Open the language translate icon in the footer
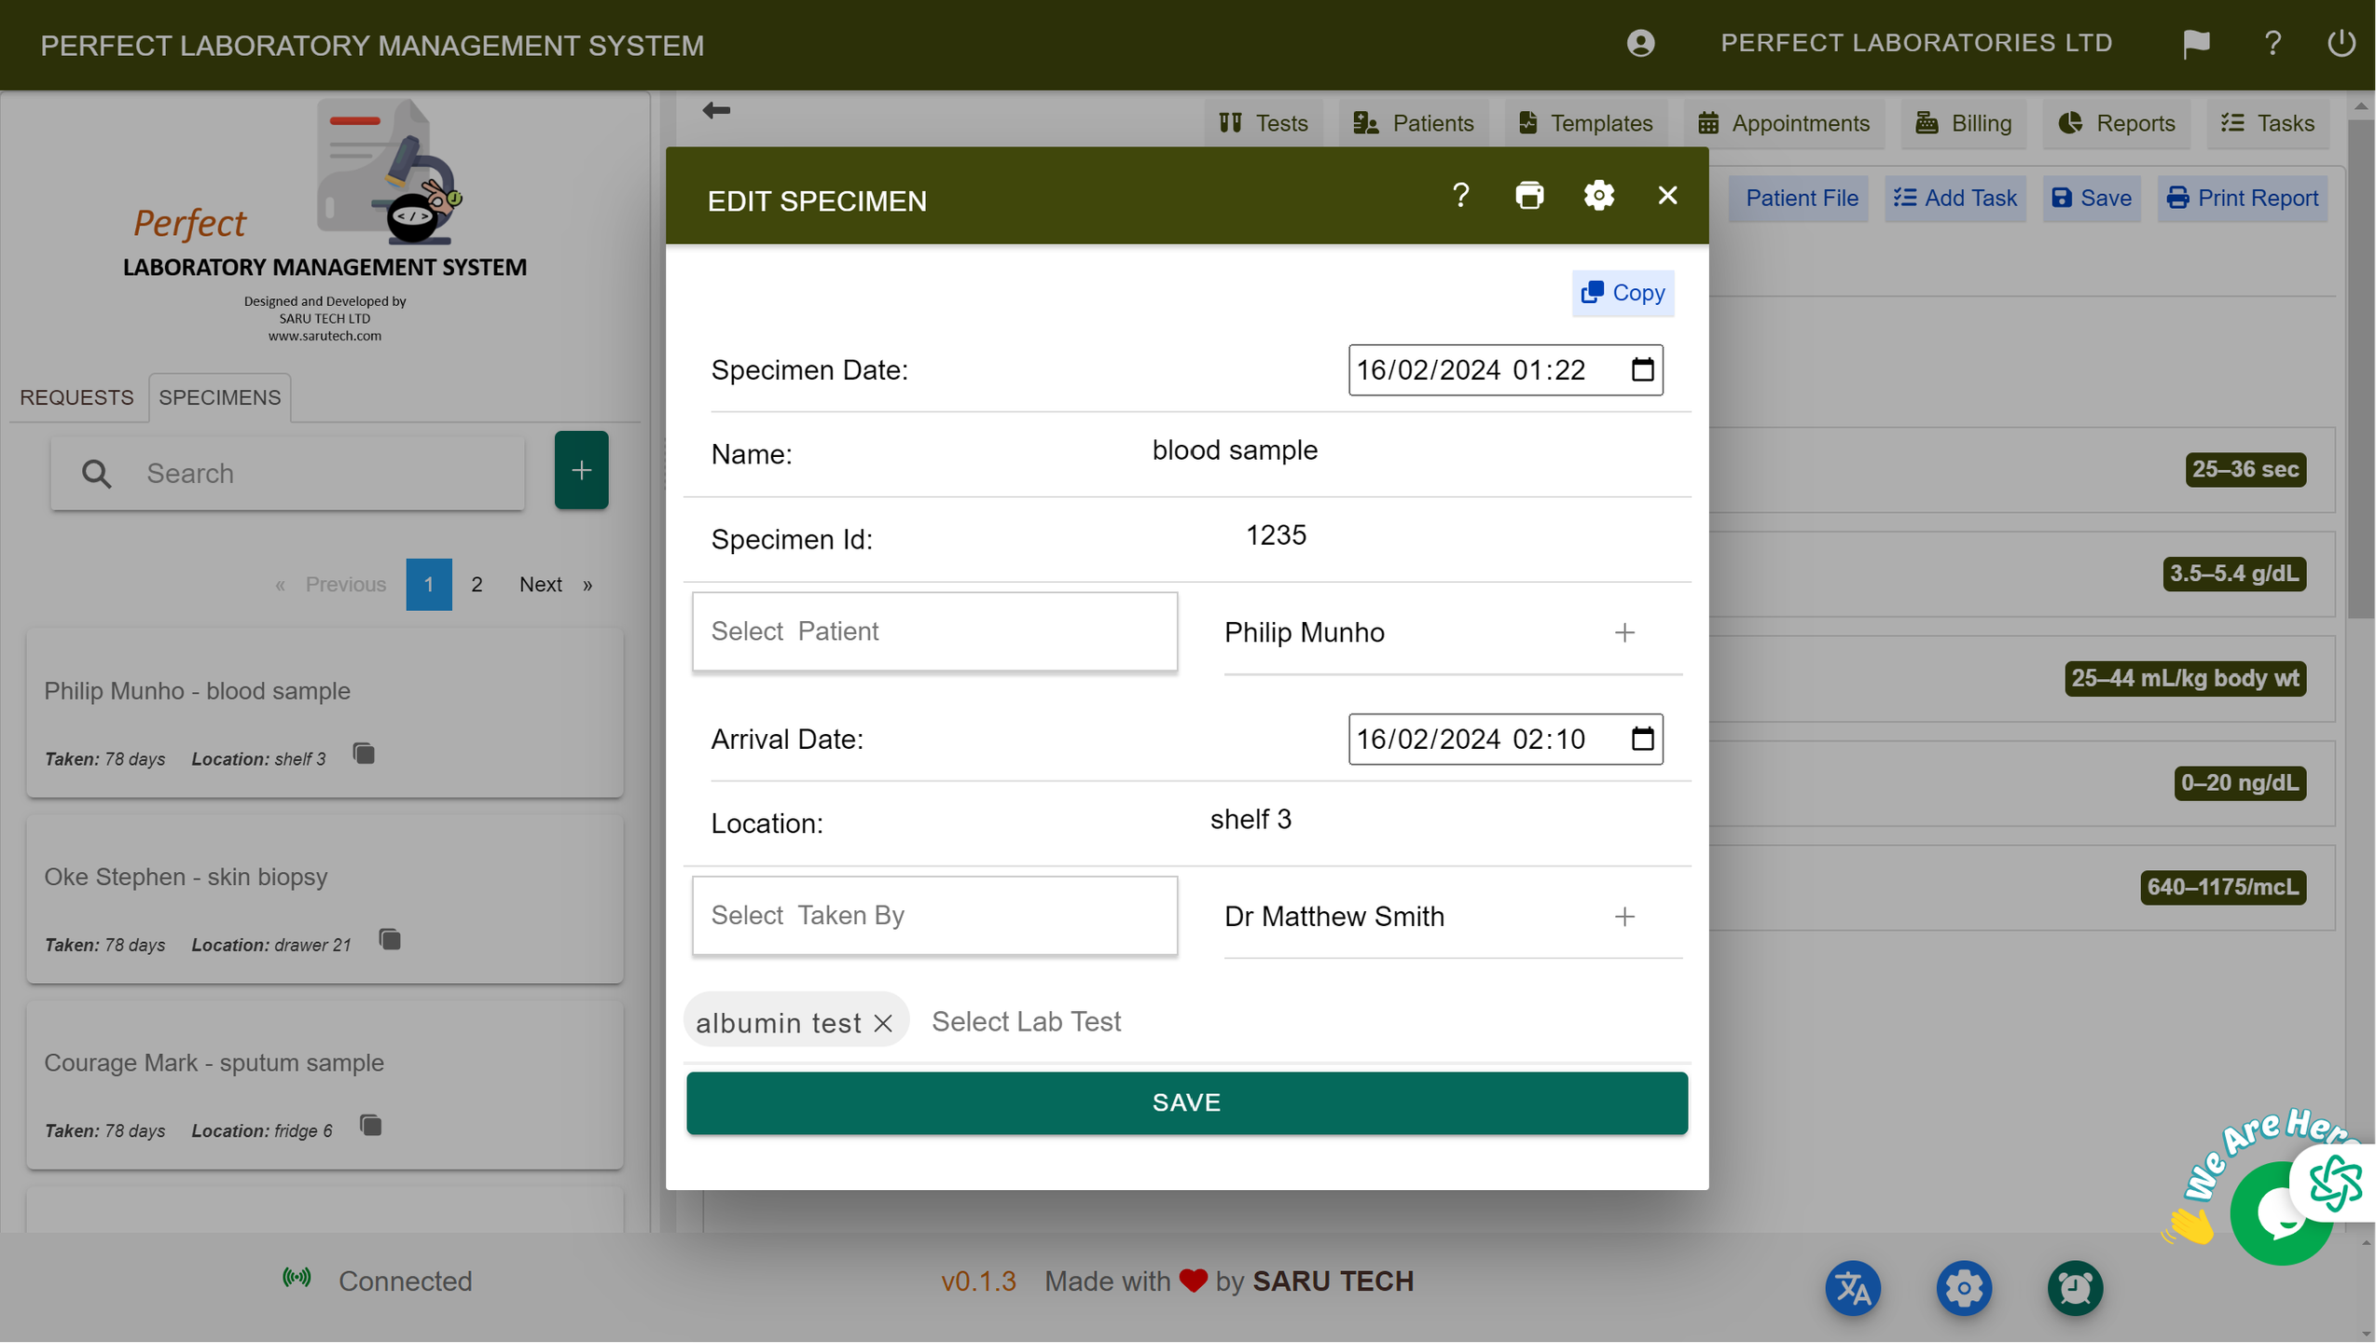Image resolution: width=2376 pixels, height=1343 pixels. [x=1852, y=1288]
